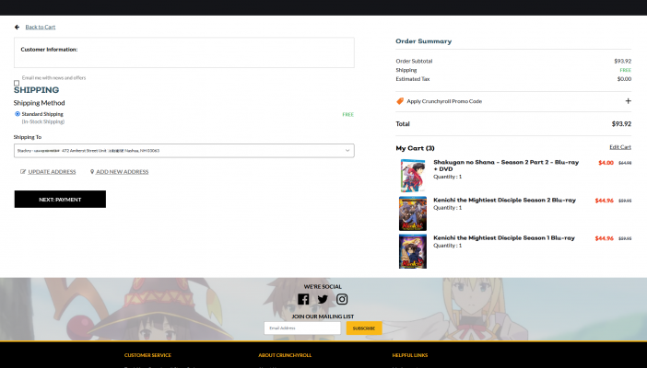Click the Edit Cart link
The height and width of the screenshot is (368, 647).
point(620,147)
